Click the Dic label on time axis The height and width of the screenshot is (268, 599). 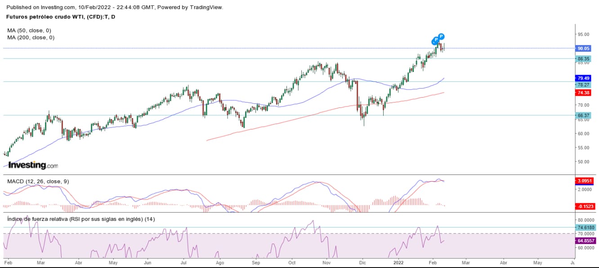[x=362, y=262]
